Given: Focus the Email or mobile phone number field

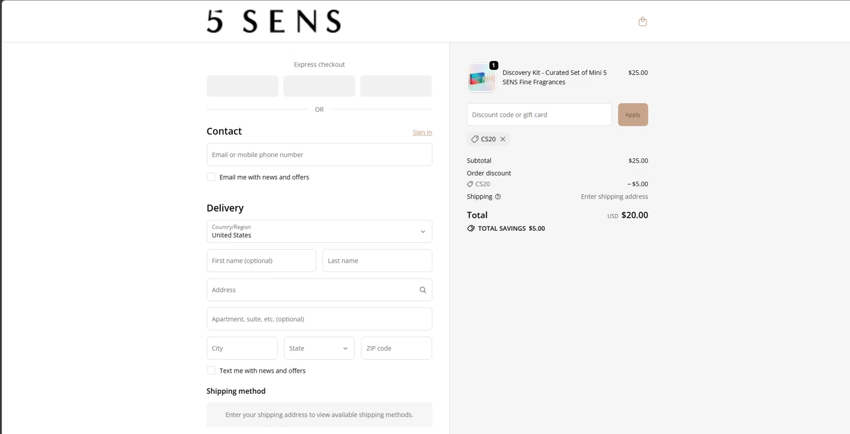Looking at the screenshot, I should pyautogui.click(x=319, y=155).
